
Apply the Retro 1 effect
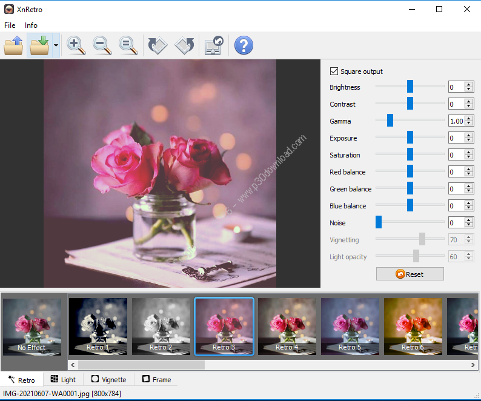(x=98, y=326)
